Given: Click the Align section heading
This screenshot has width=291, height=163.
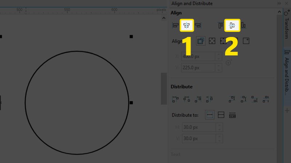Looking at the screenshot, I should [176, 13].
